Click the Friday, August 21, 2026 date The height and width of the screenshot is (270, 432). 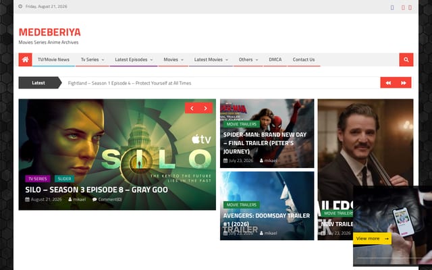coord(47,6)
